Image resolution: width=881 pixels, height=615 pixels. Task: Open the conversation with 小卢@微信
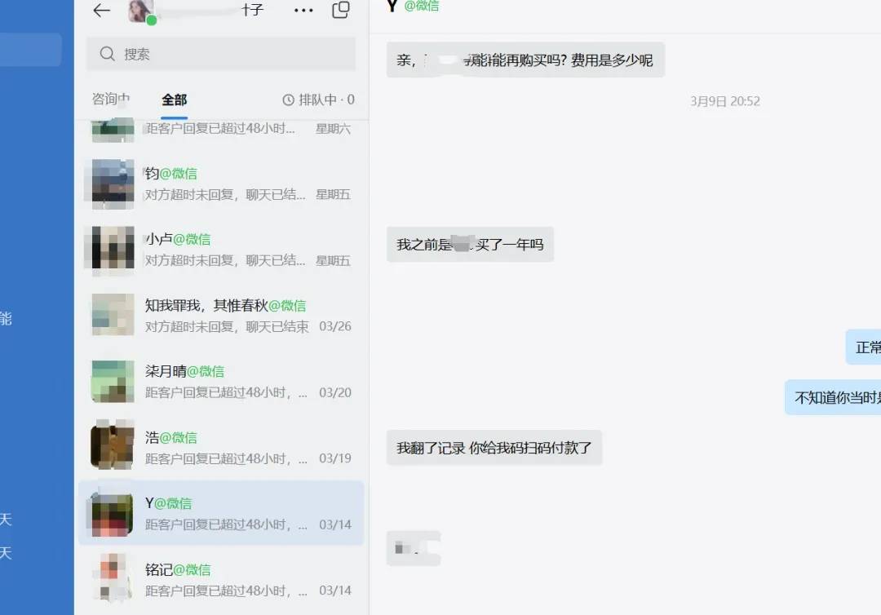click(x=221, y=250)
